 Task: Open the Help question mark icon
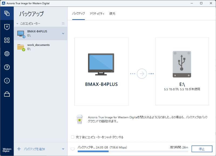(x=7, y=67)
